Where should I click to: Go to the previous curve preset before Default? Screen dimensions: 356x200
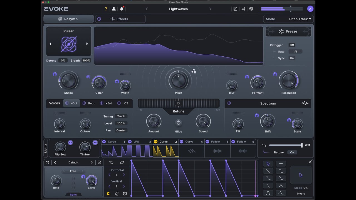(55, 162)
